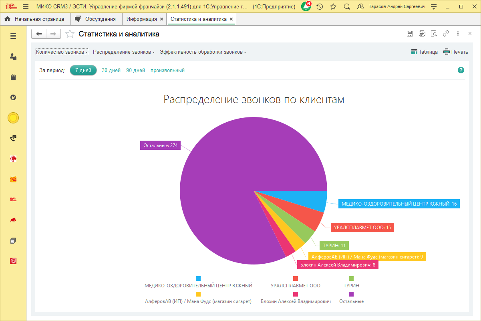Image resolution: width=481 pixels, height=321 pixels.
Task: Click the history clock icon in the title bar
Action: [318, 6]
